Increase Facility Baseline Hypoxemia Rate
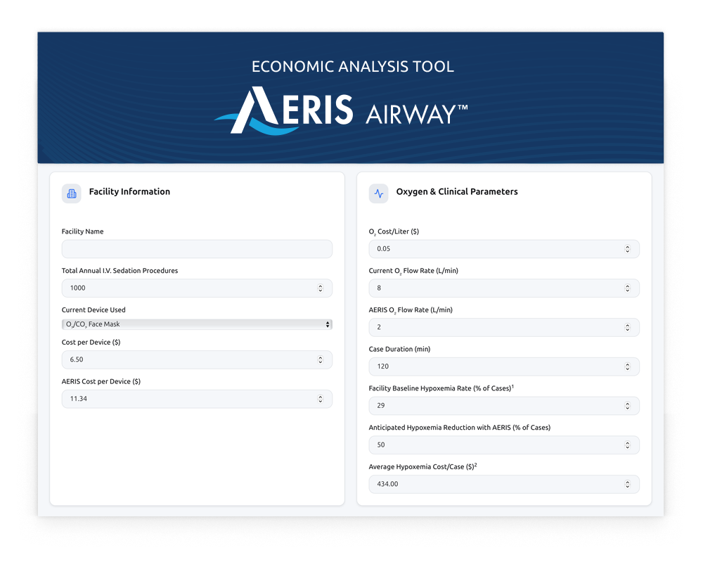The height and width of the screenshot is (574, 703). pyautogui.click(x=628, y=404)
